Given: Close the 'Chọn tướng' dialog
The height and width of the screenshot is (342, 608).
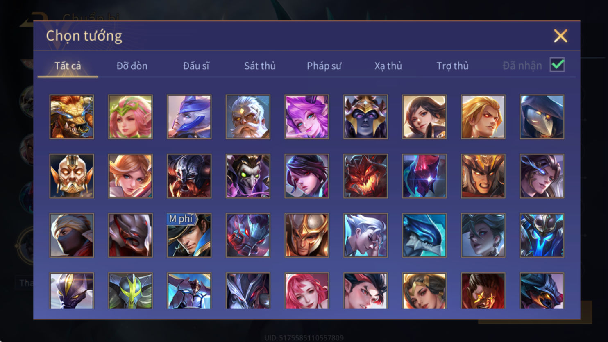Looking at the screenshot, I should coord(560,36).
